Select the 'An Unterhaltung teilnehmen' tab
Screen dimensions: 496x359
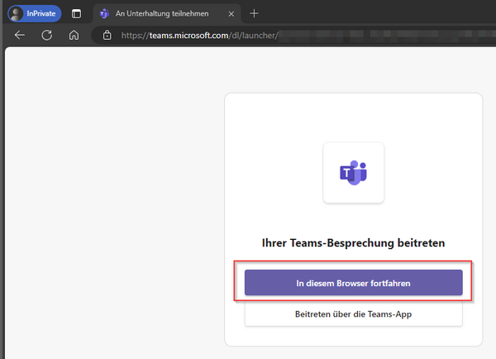click(167, 13)
